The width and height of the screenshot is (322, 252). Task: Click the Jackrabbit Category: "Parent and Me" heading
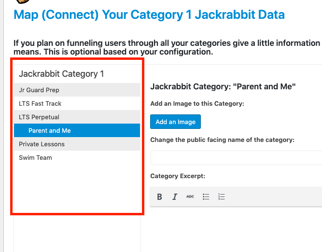pos(223,87)
